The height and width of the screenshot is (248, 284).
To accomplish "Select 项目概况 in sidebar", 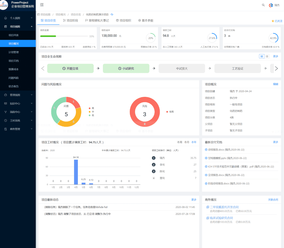I will point(18,43).
